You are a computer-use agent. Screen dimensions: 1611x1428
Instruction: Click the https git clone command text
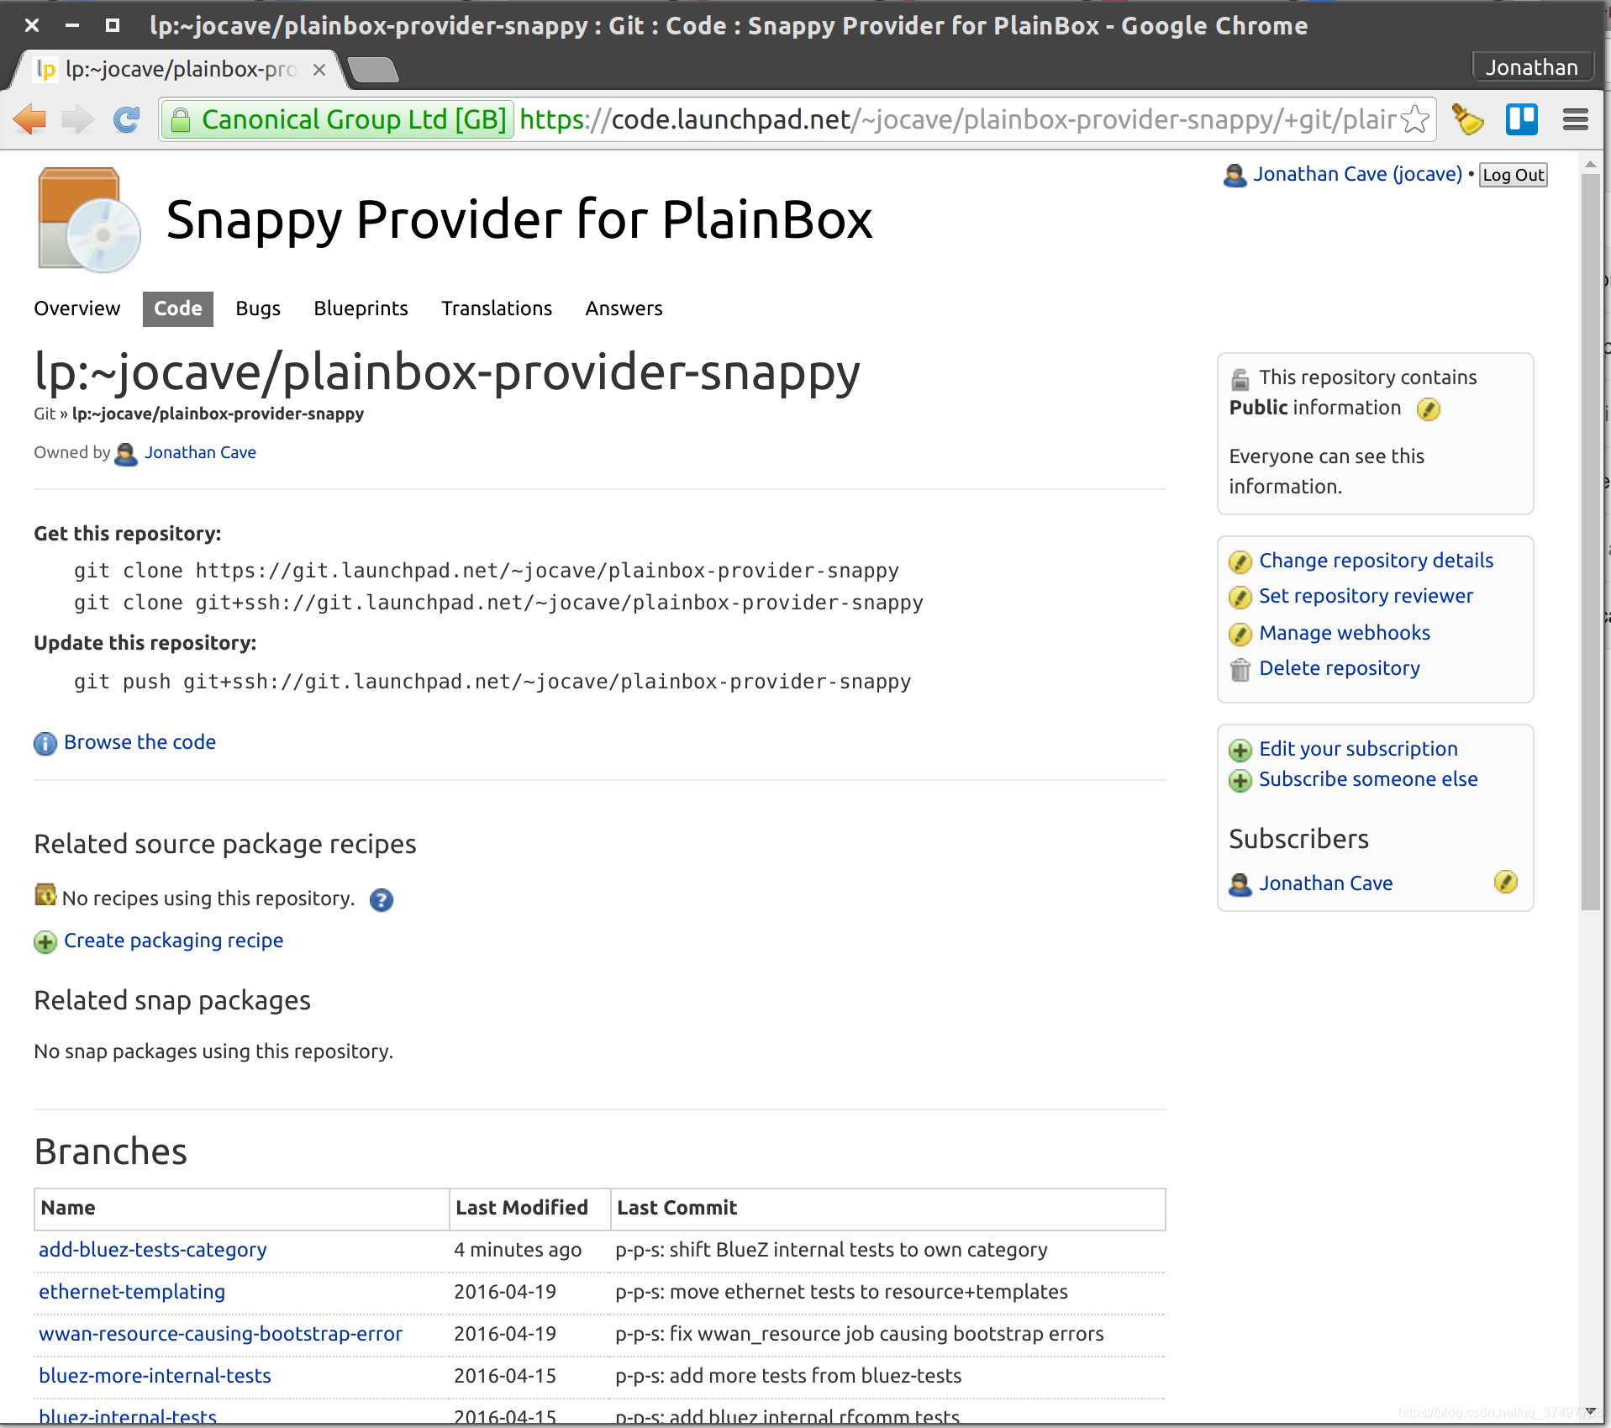tap(486, 571)
